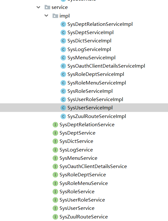Click interface icon beside SysDeptRelationService
This screenshot has width=168, height=221.
pos(55,125)
